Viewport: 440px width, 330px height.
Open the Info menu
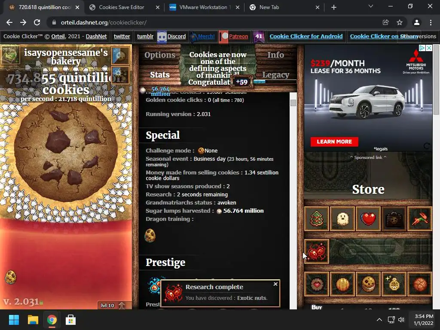coord(275,55)
